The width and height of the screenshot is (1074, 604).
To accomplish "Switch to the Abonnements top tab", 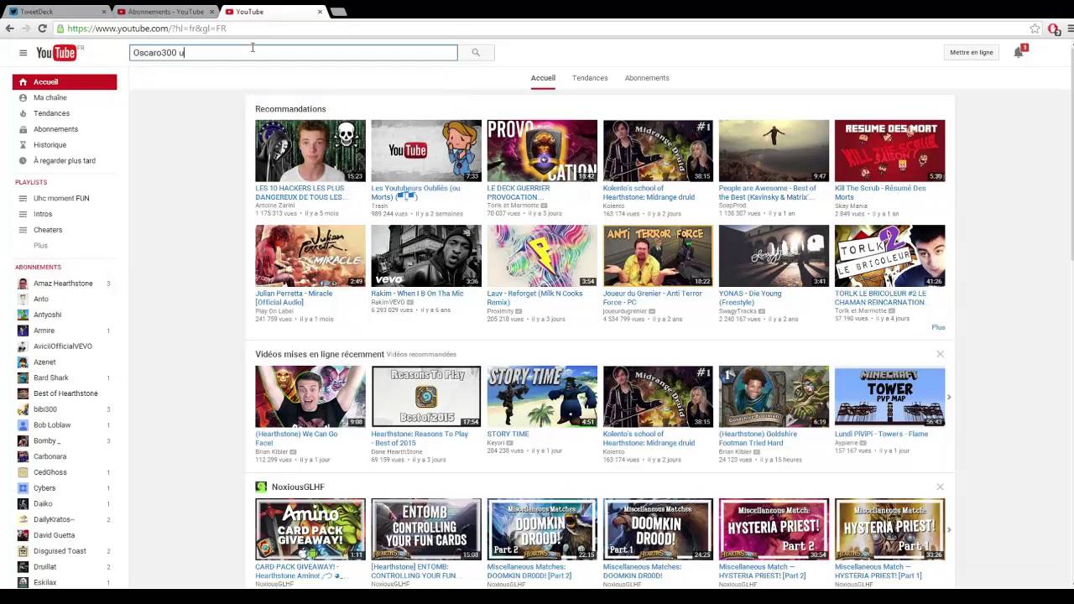I will 647,78.
